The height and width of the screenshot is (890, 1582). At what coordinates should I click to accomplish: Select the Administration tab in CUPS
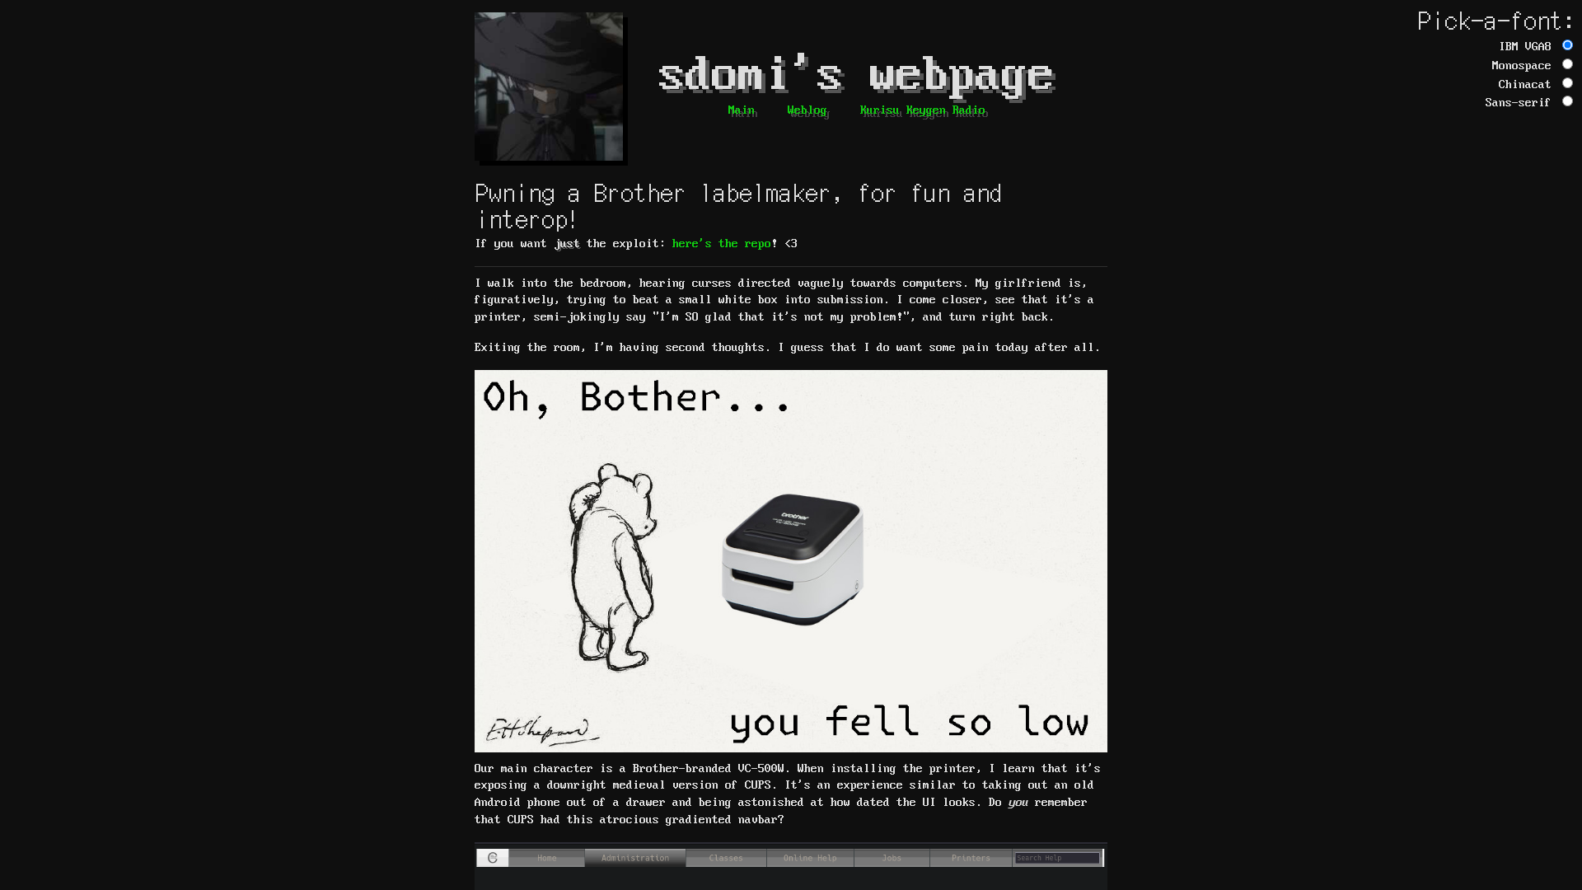coord(635,857)
